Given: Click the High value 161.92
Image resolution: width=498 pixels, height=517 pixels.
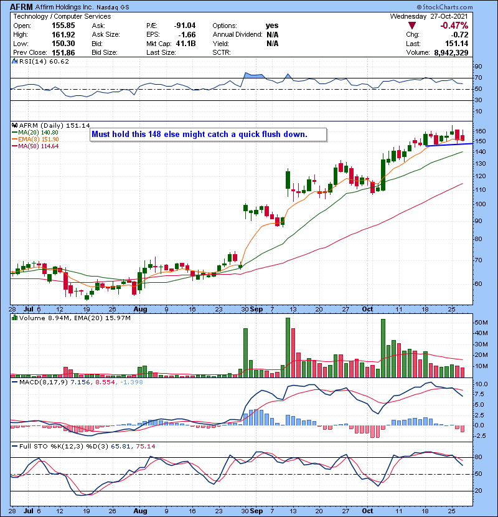Looking at the screenshot, I should coord(63,35).
